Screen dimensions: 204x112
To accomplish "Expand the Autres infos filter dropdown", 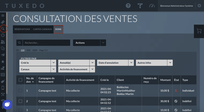I will click(154, 63).
